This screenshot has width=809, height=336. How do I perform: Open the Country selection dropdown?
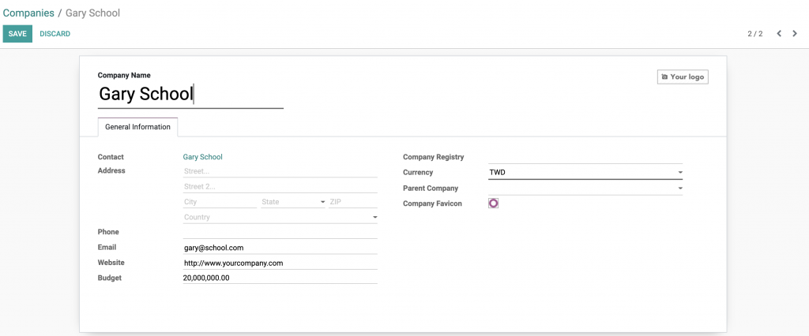click(x=280, y=217)
